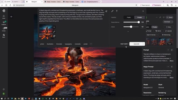Set Visibility to Private in the panel

pyautogui.click(x=139, y=17)
